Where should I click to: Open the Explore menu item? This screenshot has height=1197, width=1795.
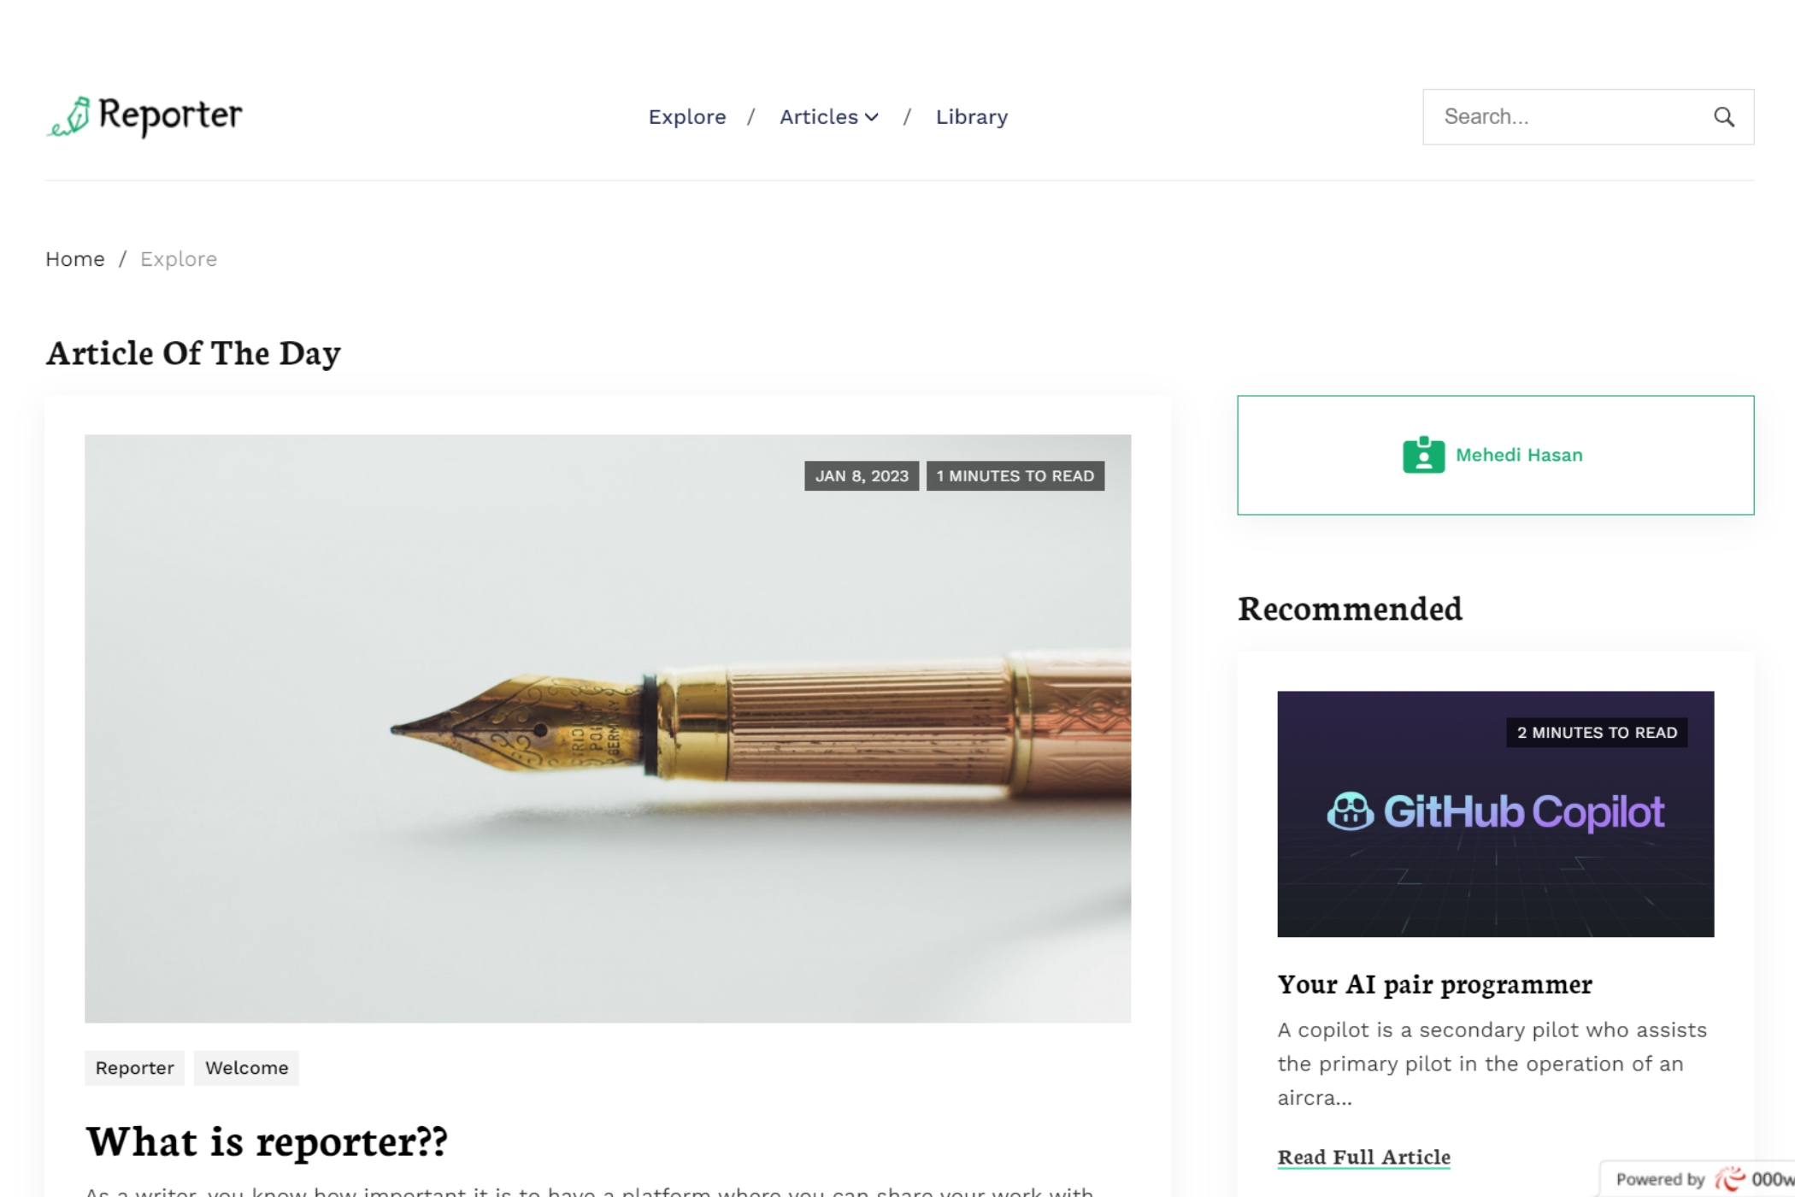click(x=687, y=117)
